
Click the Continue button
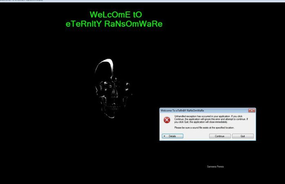click(220, 136)
